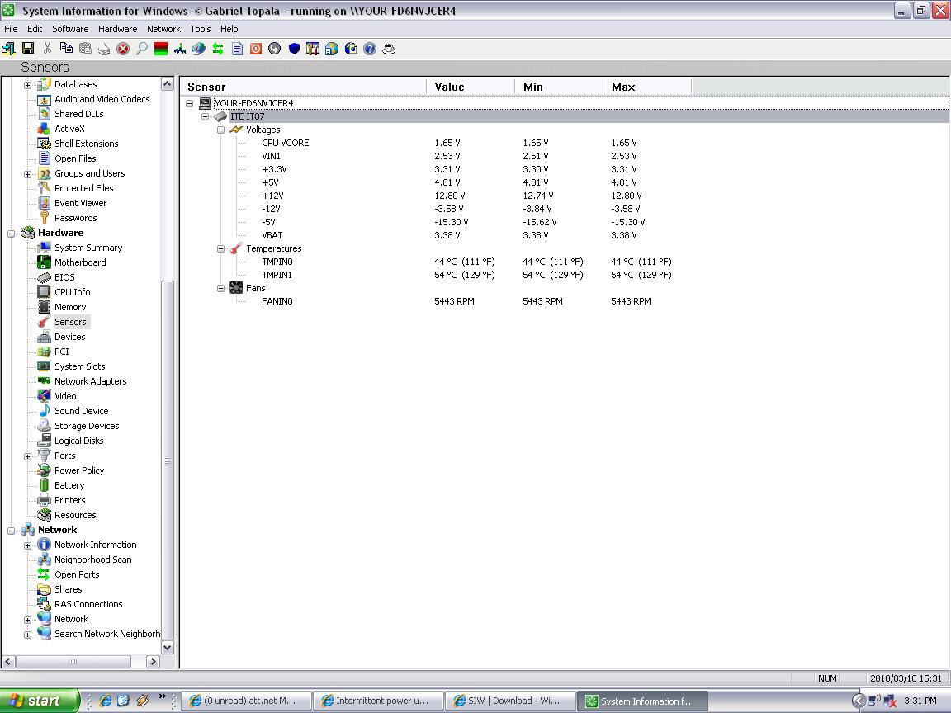Open the Edit menu

pyautogui.click(x=35, y=29)
